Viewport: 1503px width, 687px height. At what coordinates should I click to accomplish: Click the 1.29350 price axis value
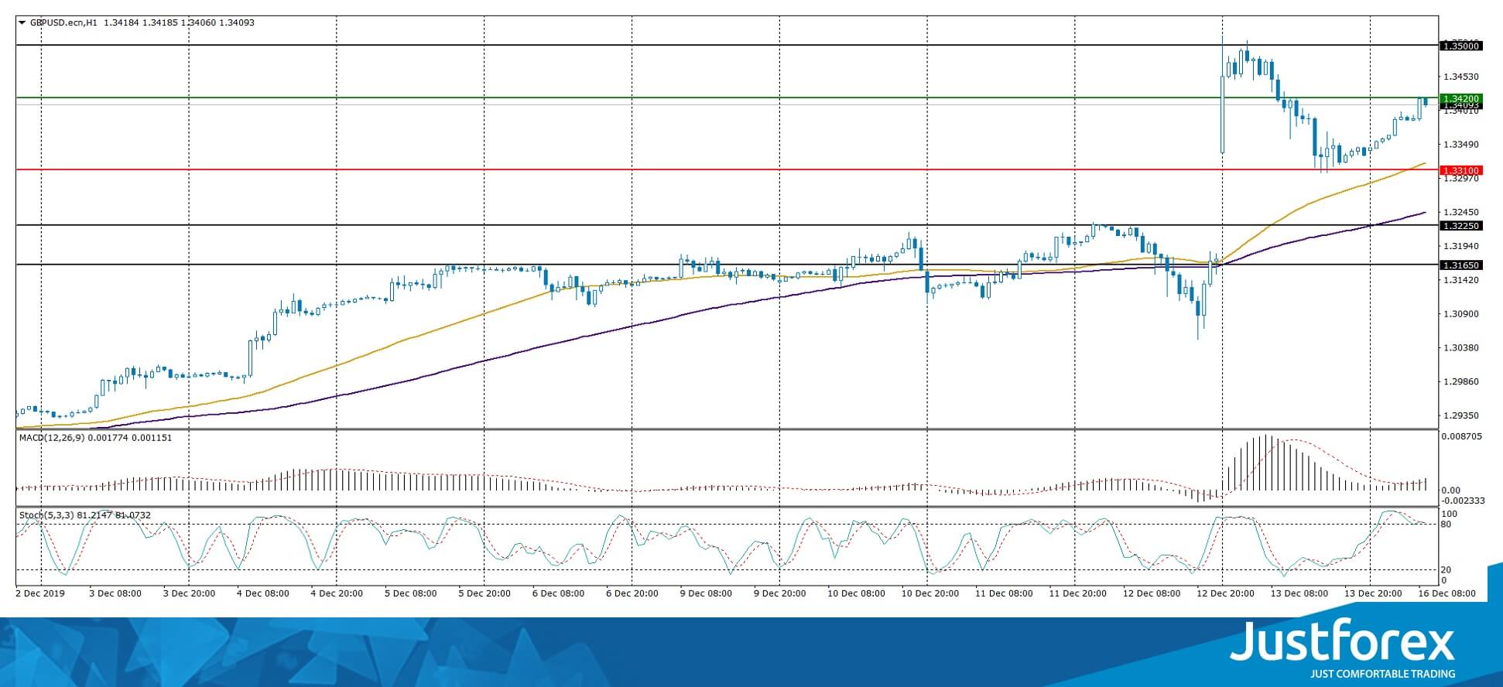coord(1461,415)
